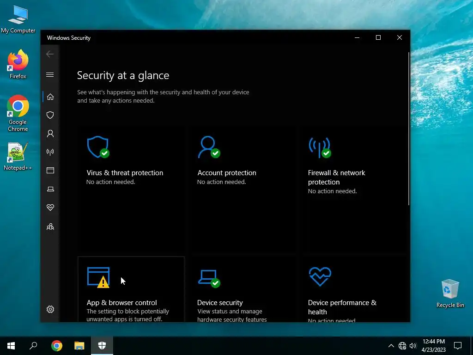The width and height of the screenshot is (473, 355).
Task: Minimize the Windows Security window
Action: click(x=357, y=37)
